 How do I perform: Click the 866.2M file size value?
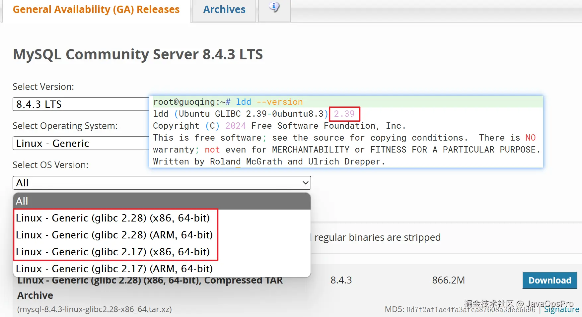click(448, 280)
